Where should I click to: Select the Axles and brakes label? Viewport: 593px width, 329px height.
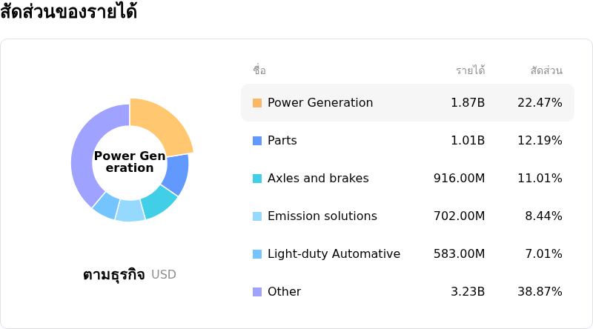pos(318,179)
